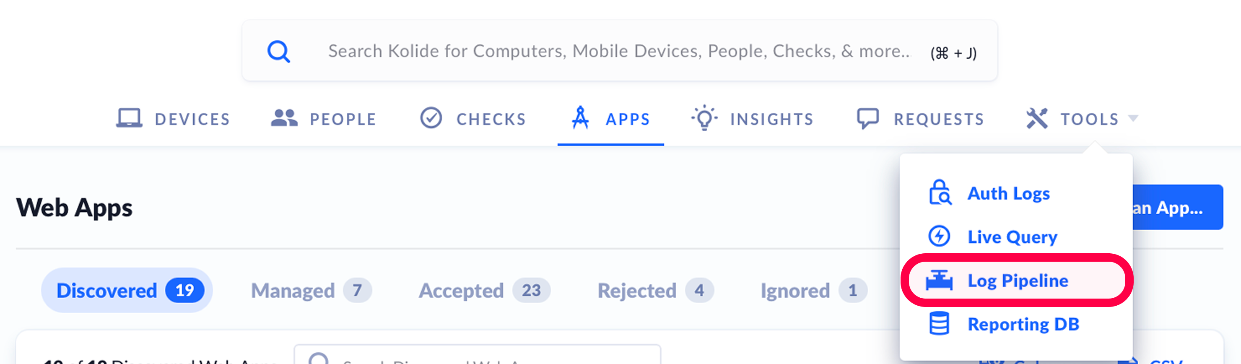1241x364 pixels.
Task: Select the Discovered tab
Action: [x=127, y=290]
